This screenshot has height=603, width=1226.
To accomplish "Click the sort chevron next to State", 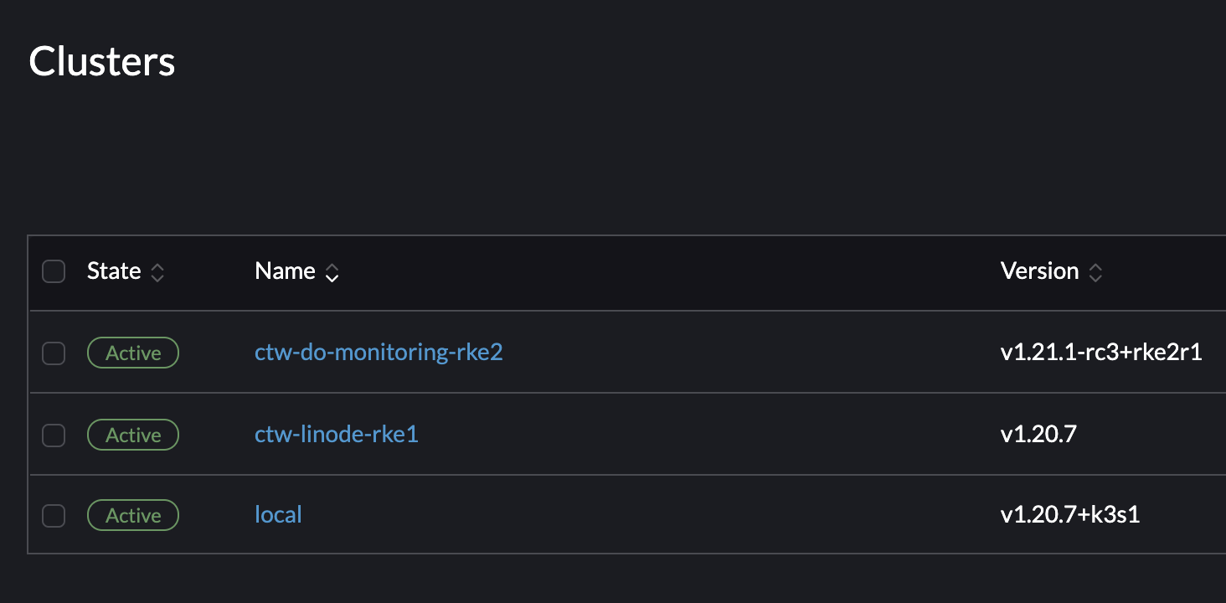I will 157,271.
